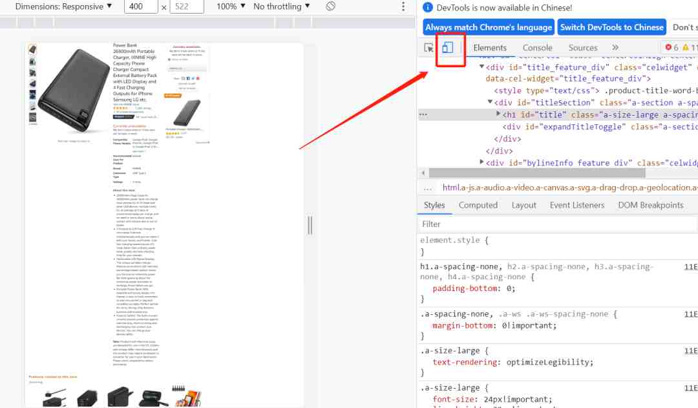Image resolution: width=698 pixels, height=408 pixels.
Task: Click the padding-bottom property
Action: [465, 288]
